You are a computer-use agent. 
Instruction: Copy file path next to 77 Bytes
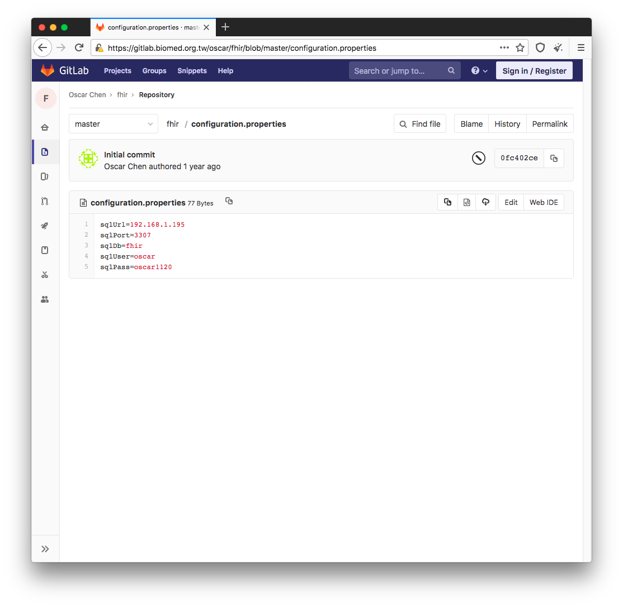pos(229,201)
